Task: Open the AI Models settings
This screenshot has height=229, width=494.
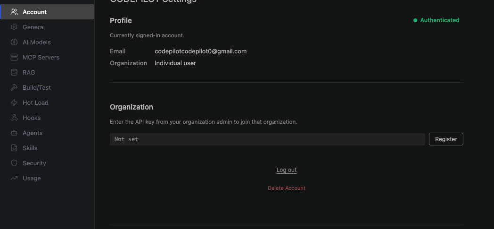Action: 47,42
